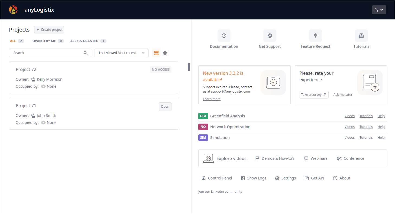Open Get Support via the lifebuoy icon
This screenshot has height=214, width=395.
[x=270, y=36]
